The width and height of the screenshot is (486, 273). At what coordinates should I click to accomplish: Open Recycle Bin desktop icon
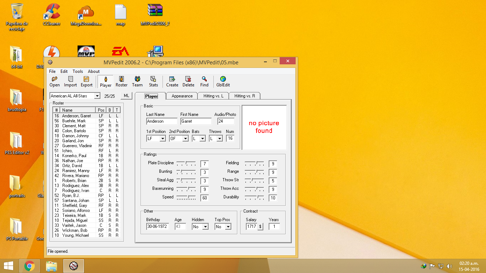click(x=17, y=17)
